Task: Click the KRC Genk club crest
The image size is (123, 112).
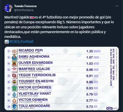Action: (14, 107)
